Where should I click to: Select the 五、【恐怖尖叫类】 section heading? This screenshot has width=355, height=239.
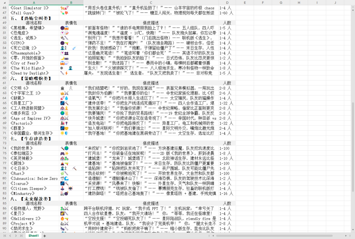click(x=34, y=18)
